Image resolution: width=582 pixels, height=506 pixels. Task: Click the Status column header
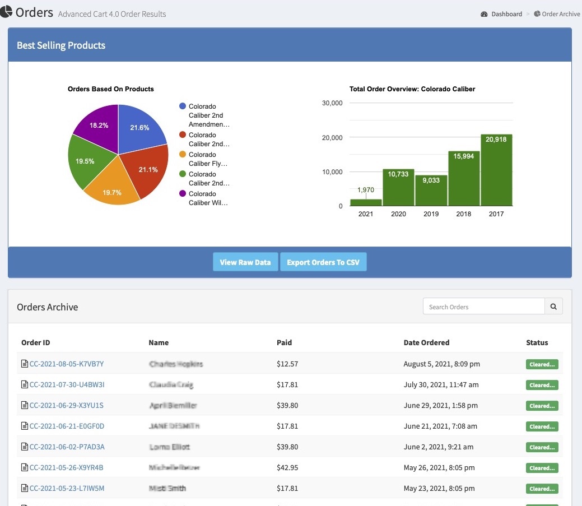pos(537,342)
